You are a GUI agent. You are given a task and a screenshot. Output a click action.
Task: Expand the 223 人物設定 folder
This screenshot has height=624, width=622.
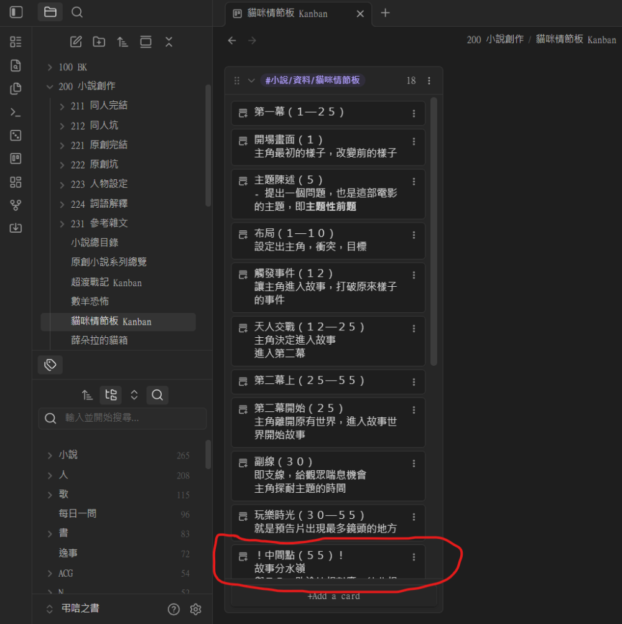[x=62, y=185]
